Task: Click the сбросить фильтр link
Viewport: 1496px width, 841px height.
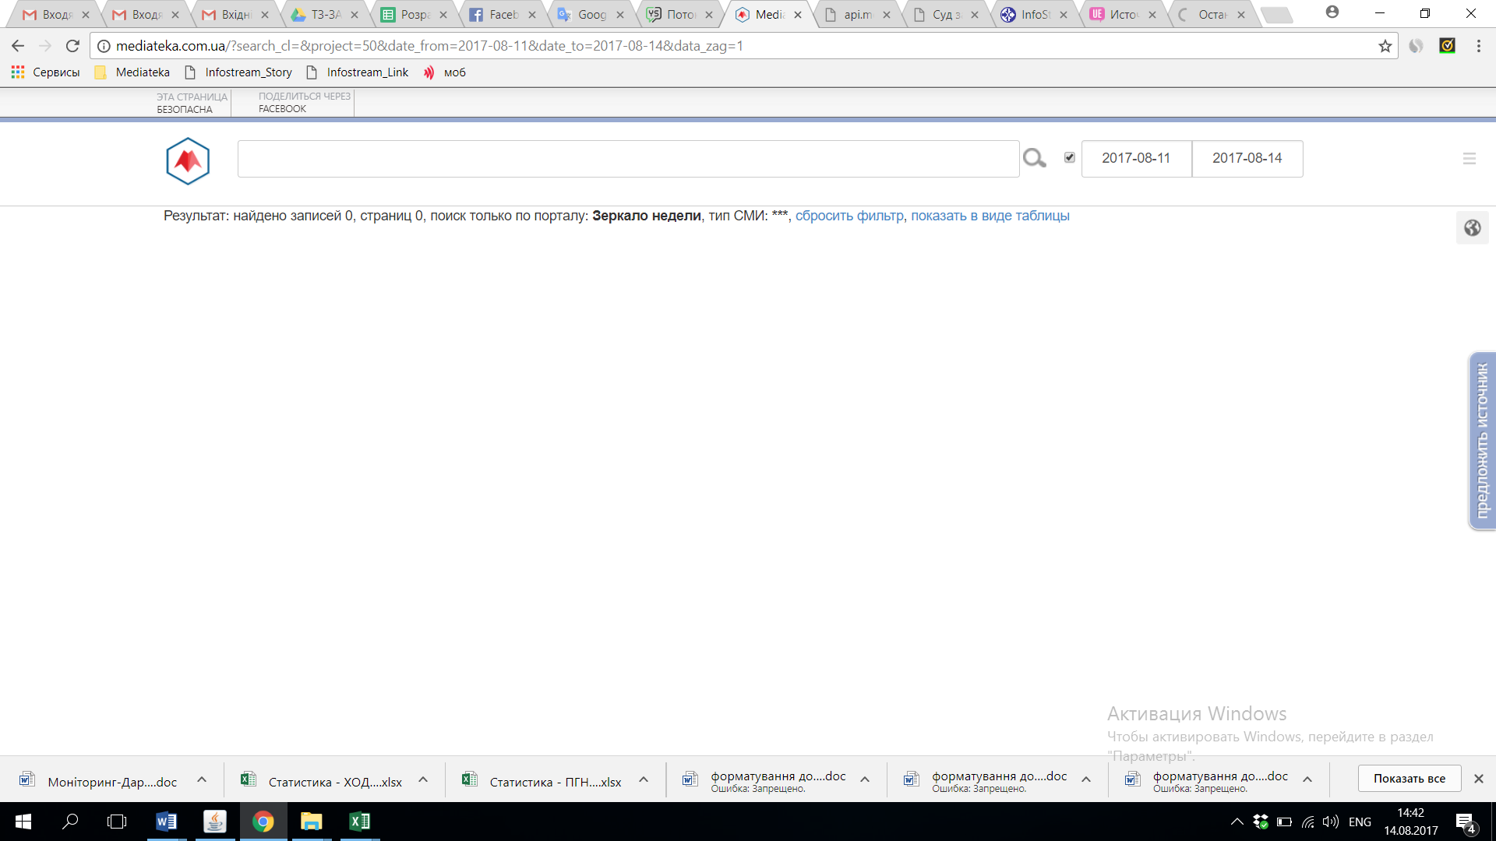Action: pos(849,216)
